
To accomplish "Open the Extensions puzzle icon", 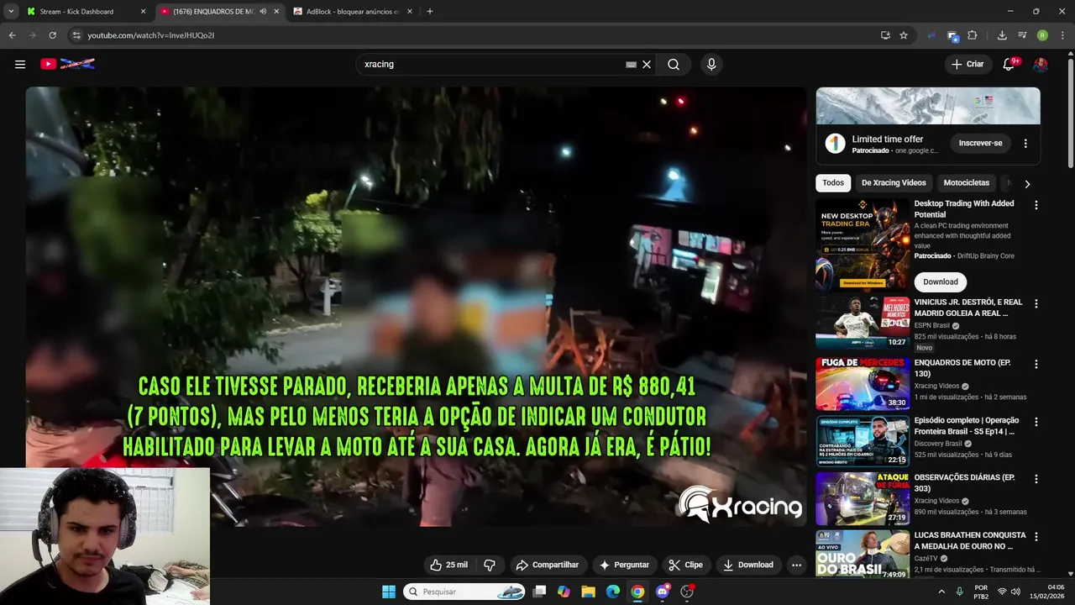I will [x=973, y=35].
